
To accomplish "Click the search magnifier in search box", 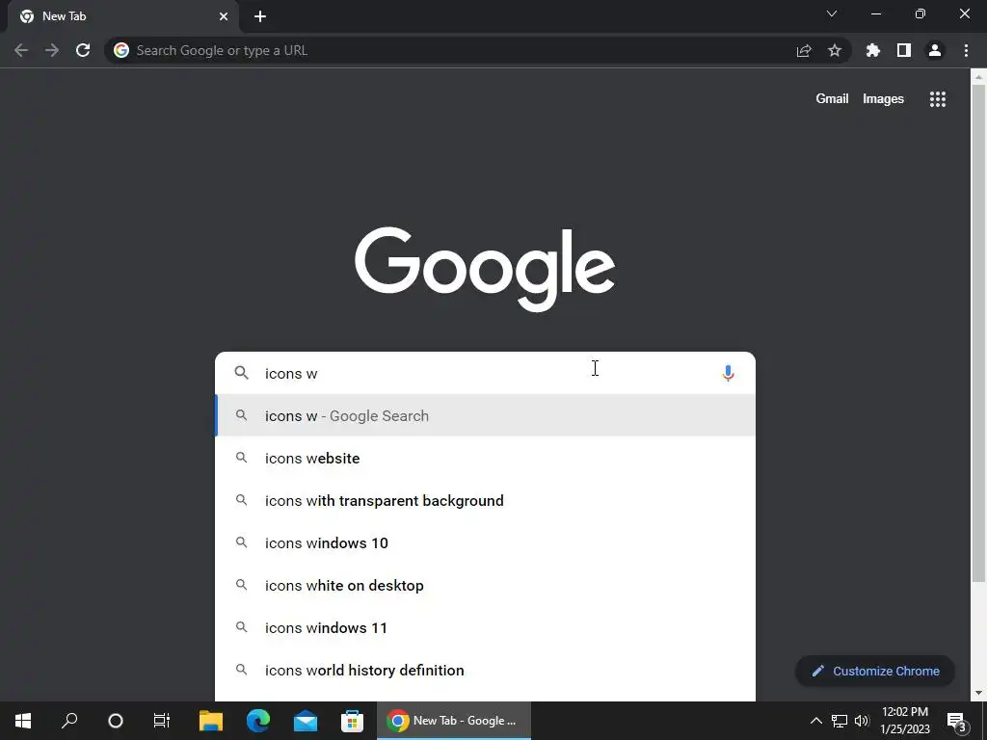I will tap(242, 373).
